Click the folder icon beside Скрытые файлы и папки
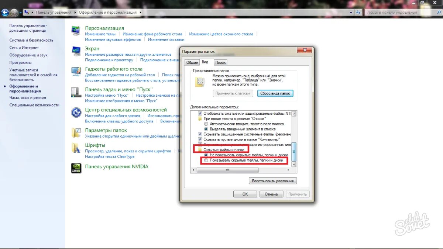Image resolution: width=443 pixels, height=249 pixels. pyautogui.click(x=200, y=150)
